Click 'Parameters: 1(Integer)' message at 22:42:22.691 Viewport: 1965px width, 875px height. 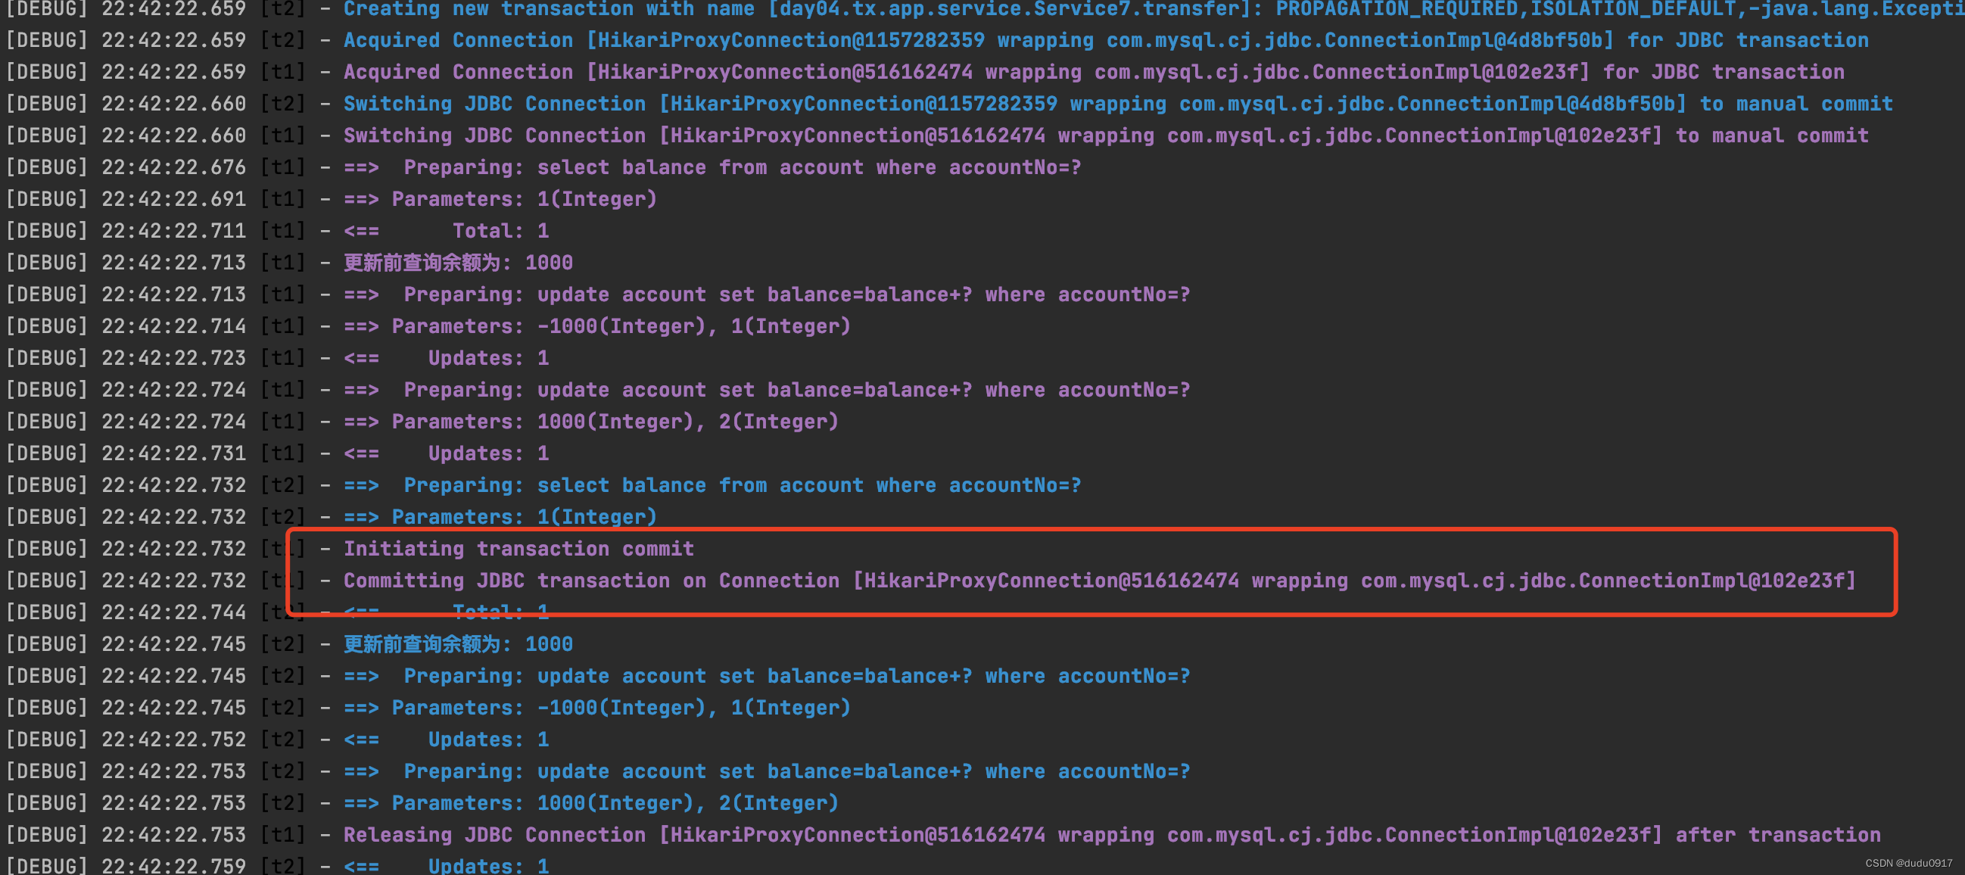[x=500, y=200]
